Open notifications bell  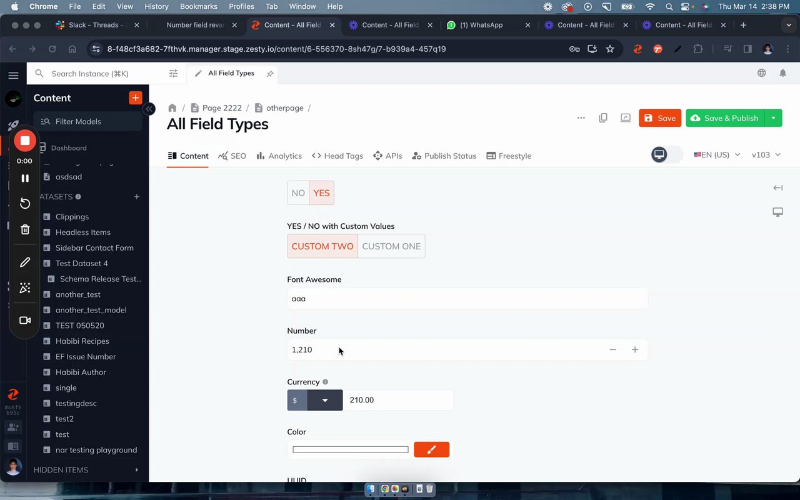pos(782,73)
